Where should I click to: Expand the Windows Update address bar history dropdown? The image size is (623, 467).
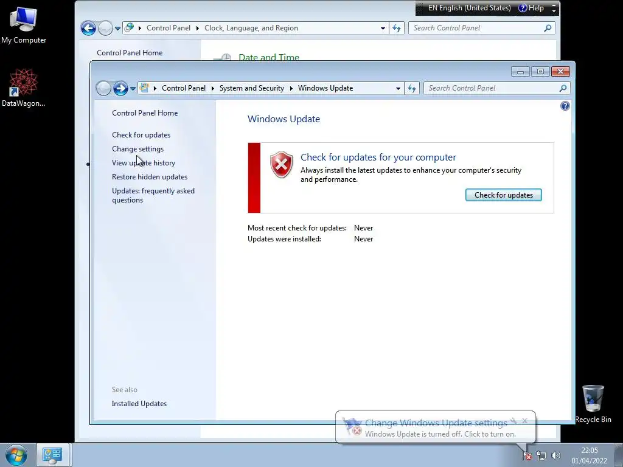[x=398, y=89]
